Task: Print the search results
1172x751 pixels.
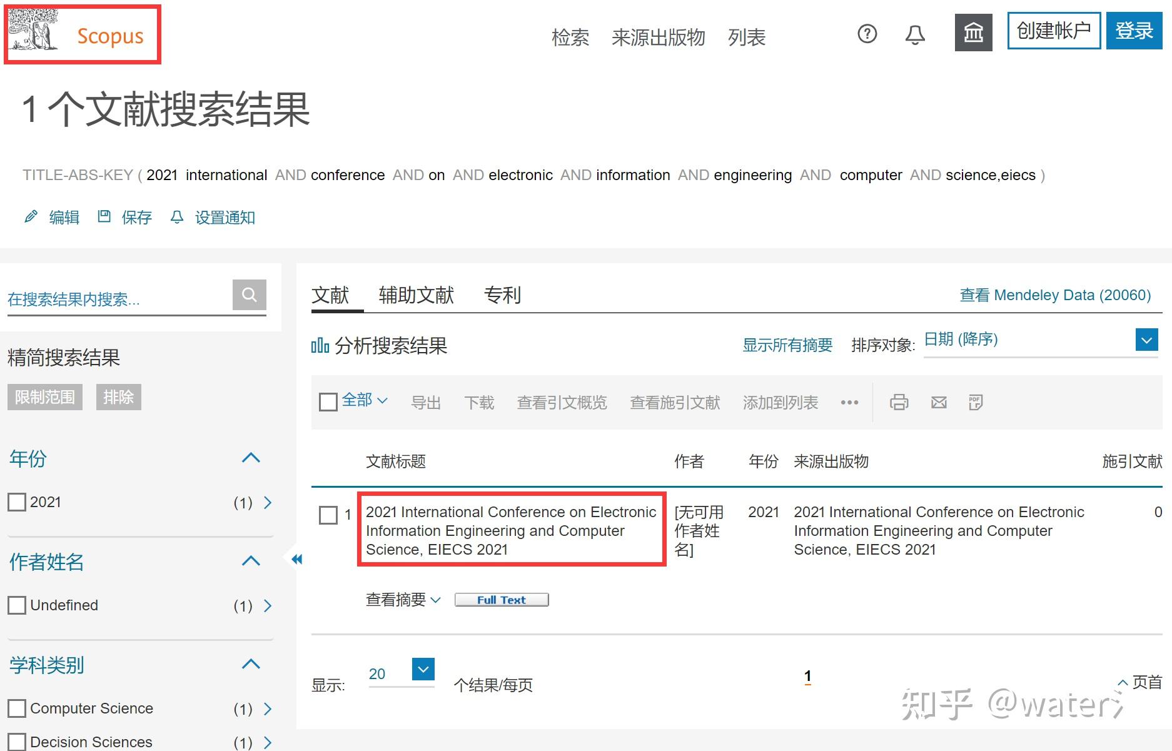Action: 899,402
